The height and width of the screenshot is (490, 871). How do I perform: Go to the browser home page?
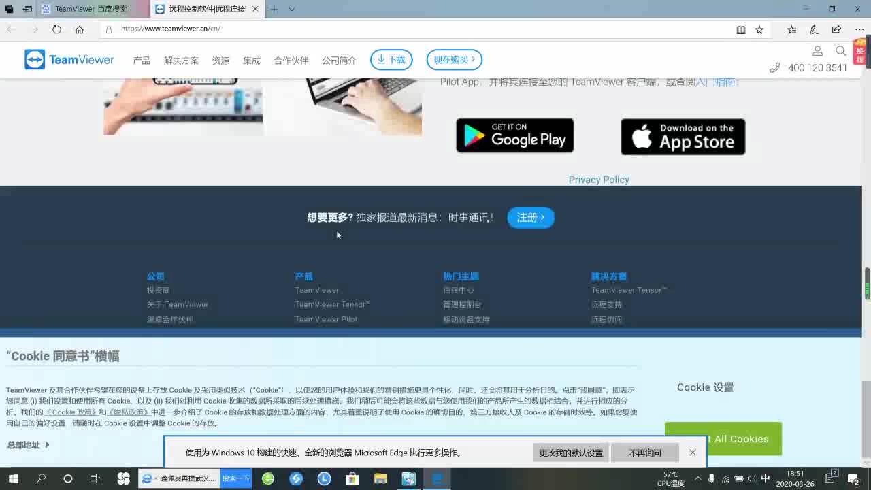[x=80, y=29]
